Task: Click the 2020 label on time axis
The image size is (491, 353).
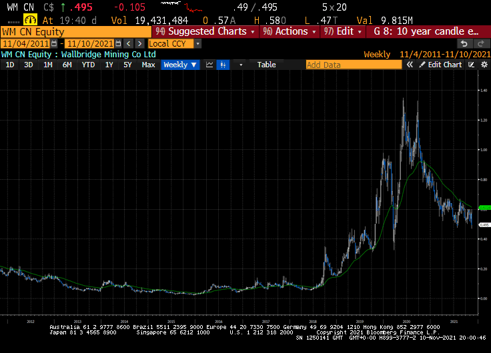Action: 406,322
